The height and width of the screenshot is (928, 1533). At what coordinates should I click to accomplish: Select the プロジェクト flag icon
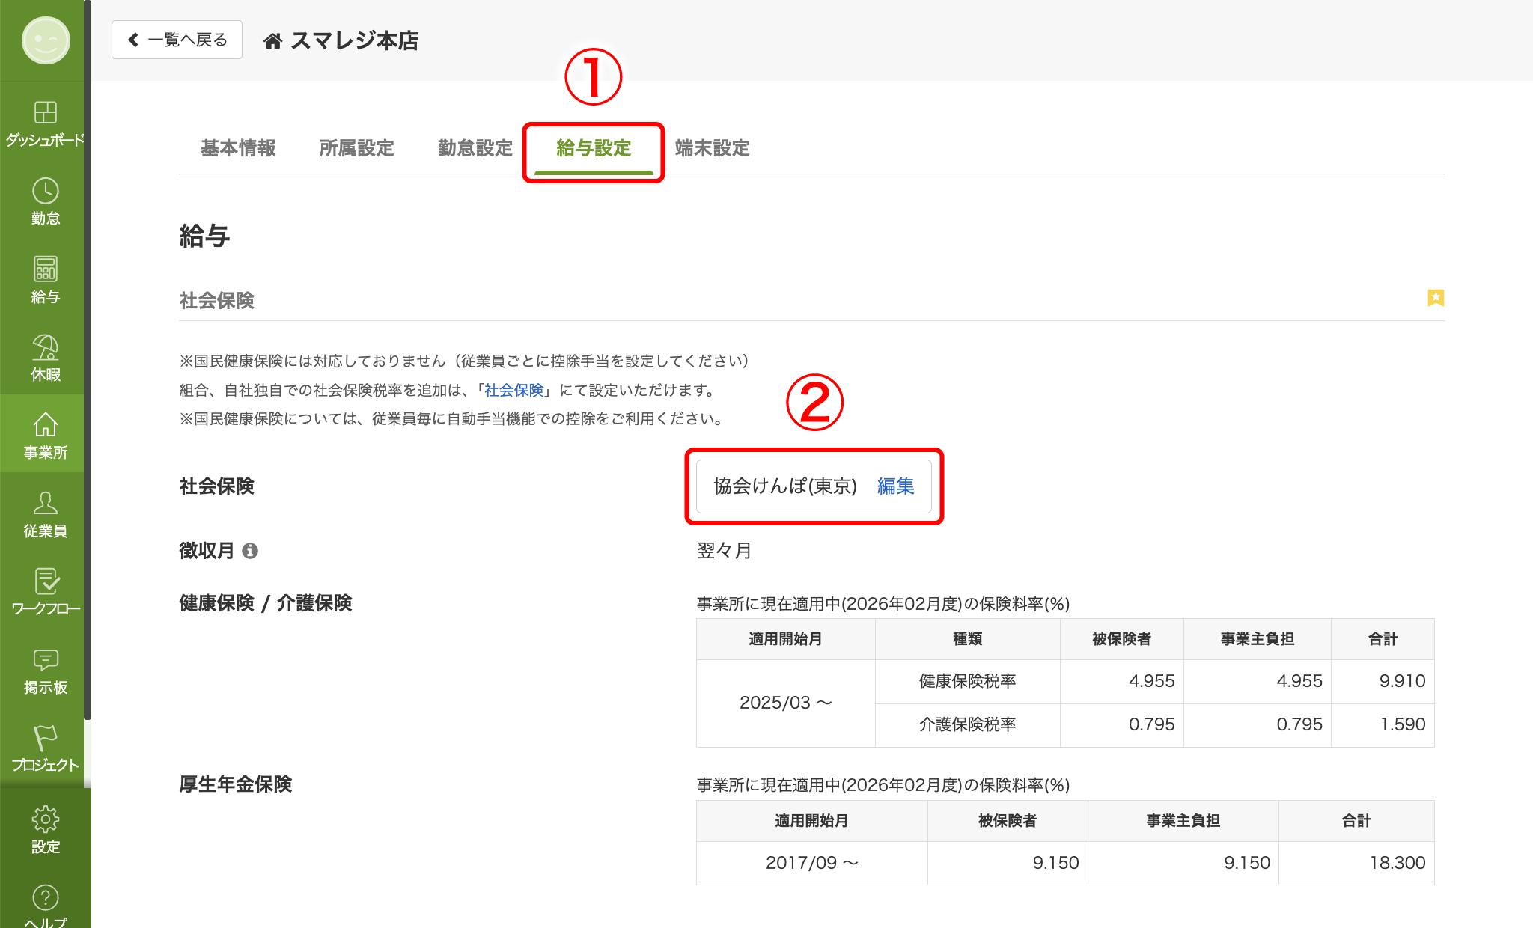pyautogui.click(x=45, y=739)
